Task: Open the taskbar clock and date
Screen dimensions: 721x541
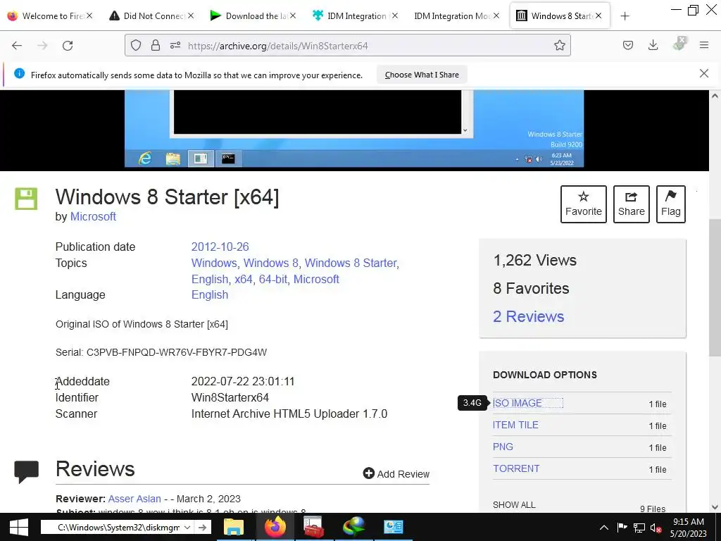Action: point(689,528)
